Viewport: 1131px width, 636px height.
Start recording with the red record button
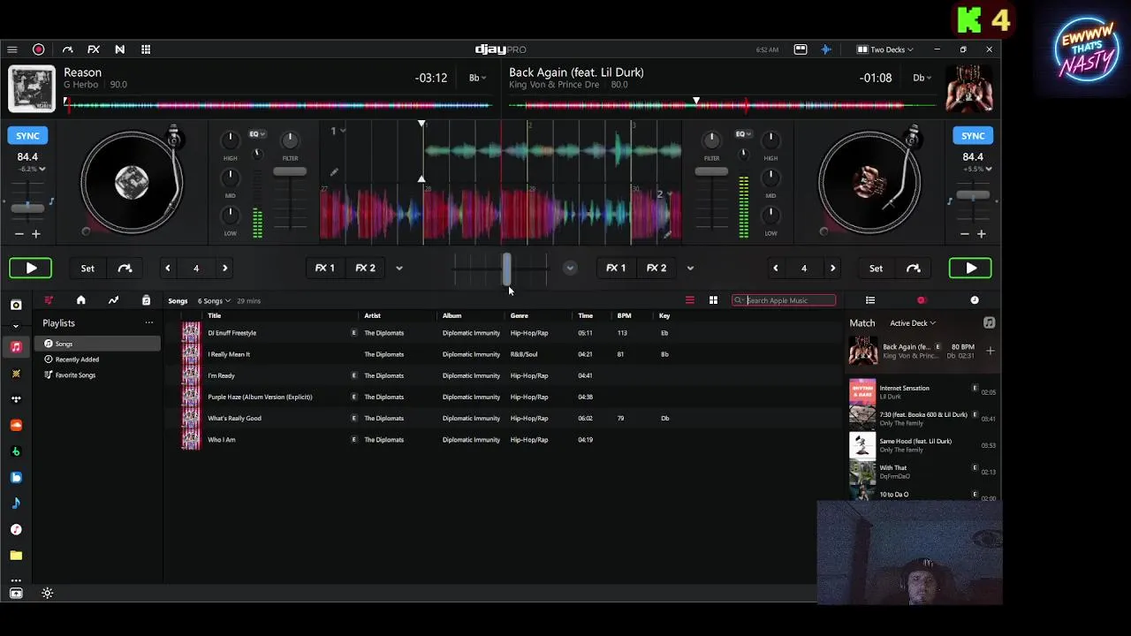click(x=38, y=49)
